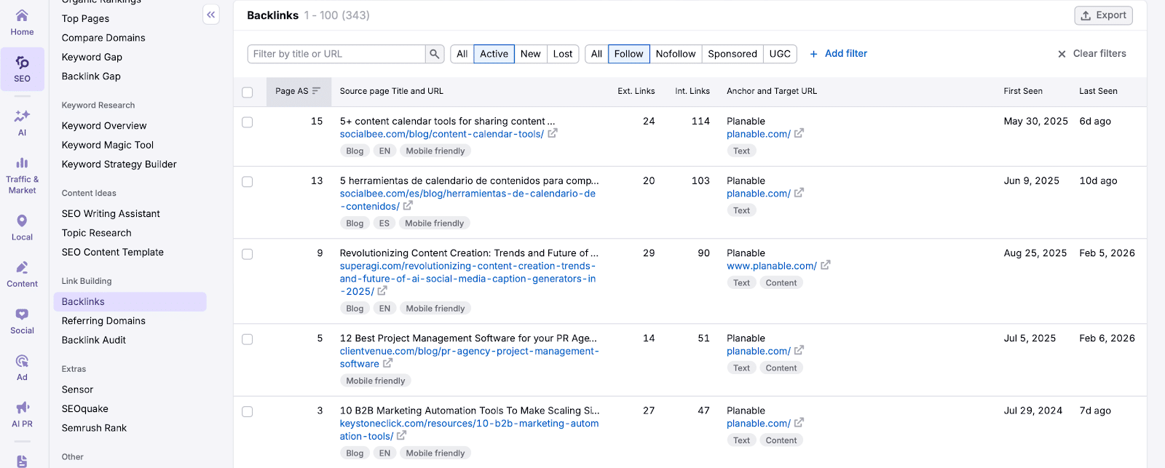This screenshot has width=1165, height=468.
Task: Select the Active backlinks filter
Action: pyautogui.click(x=494, y=54)
